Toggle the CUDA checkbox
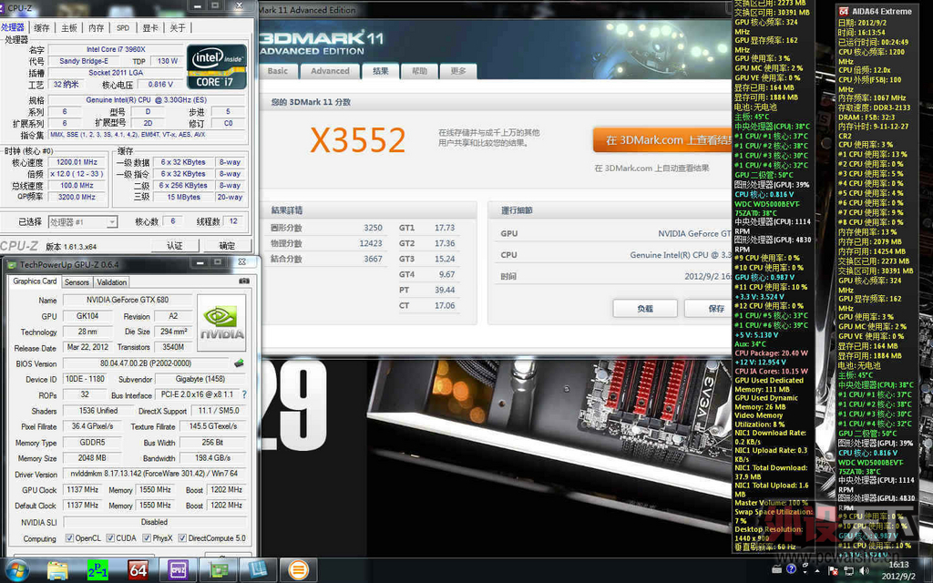The width and height of the screenshot is (933, 583). [110, 537]
